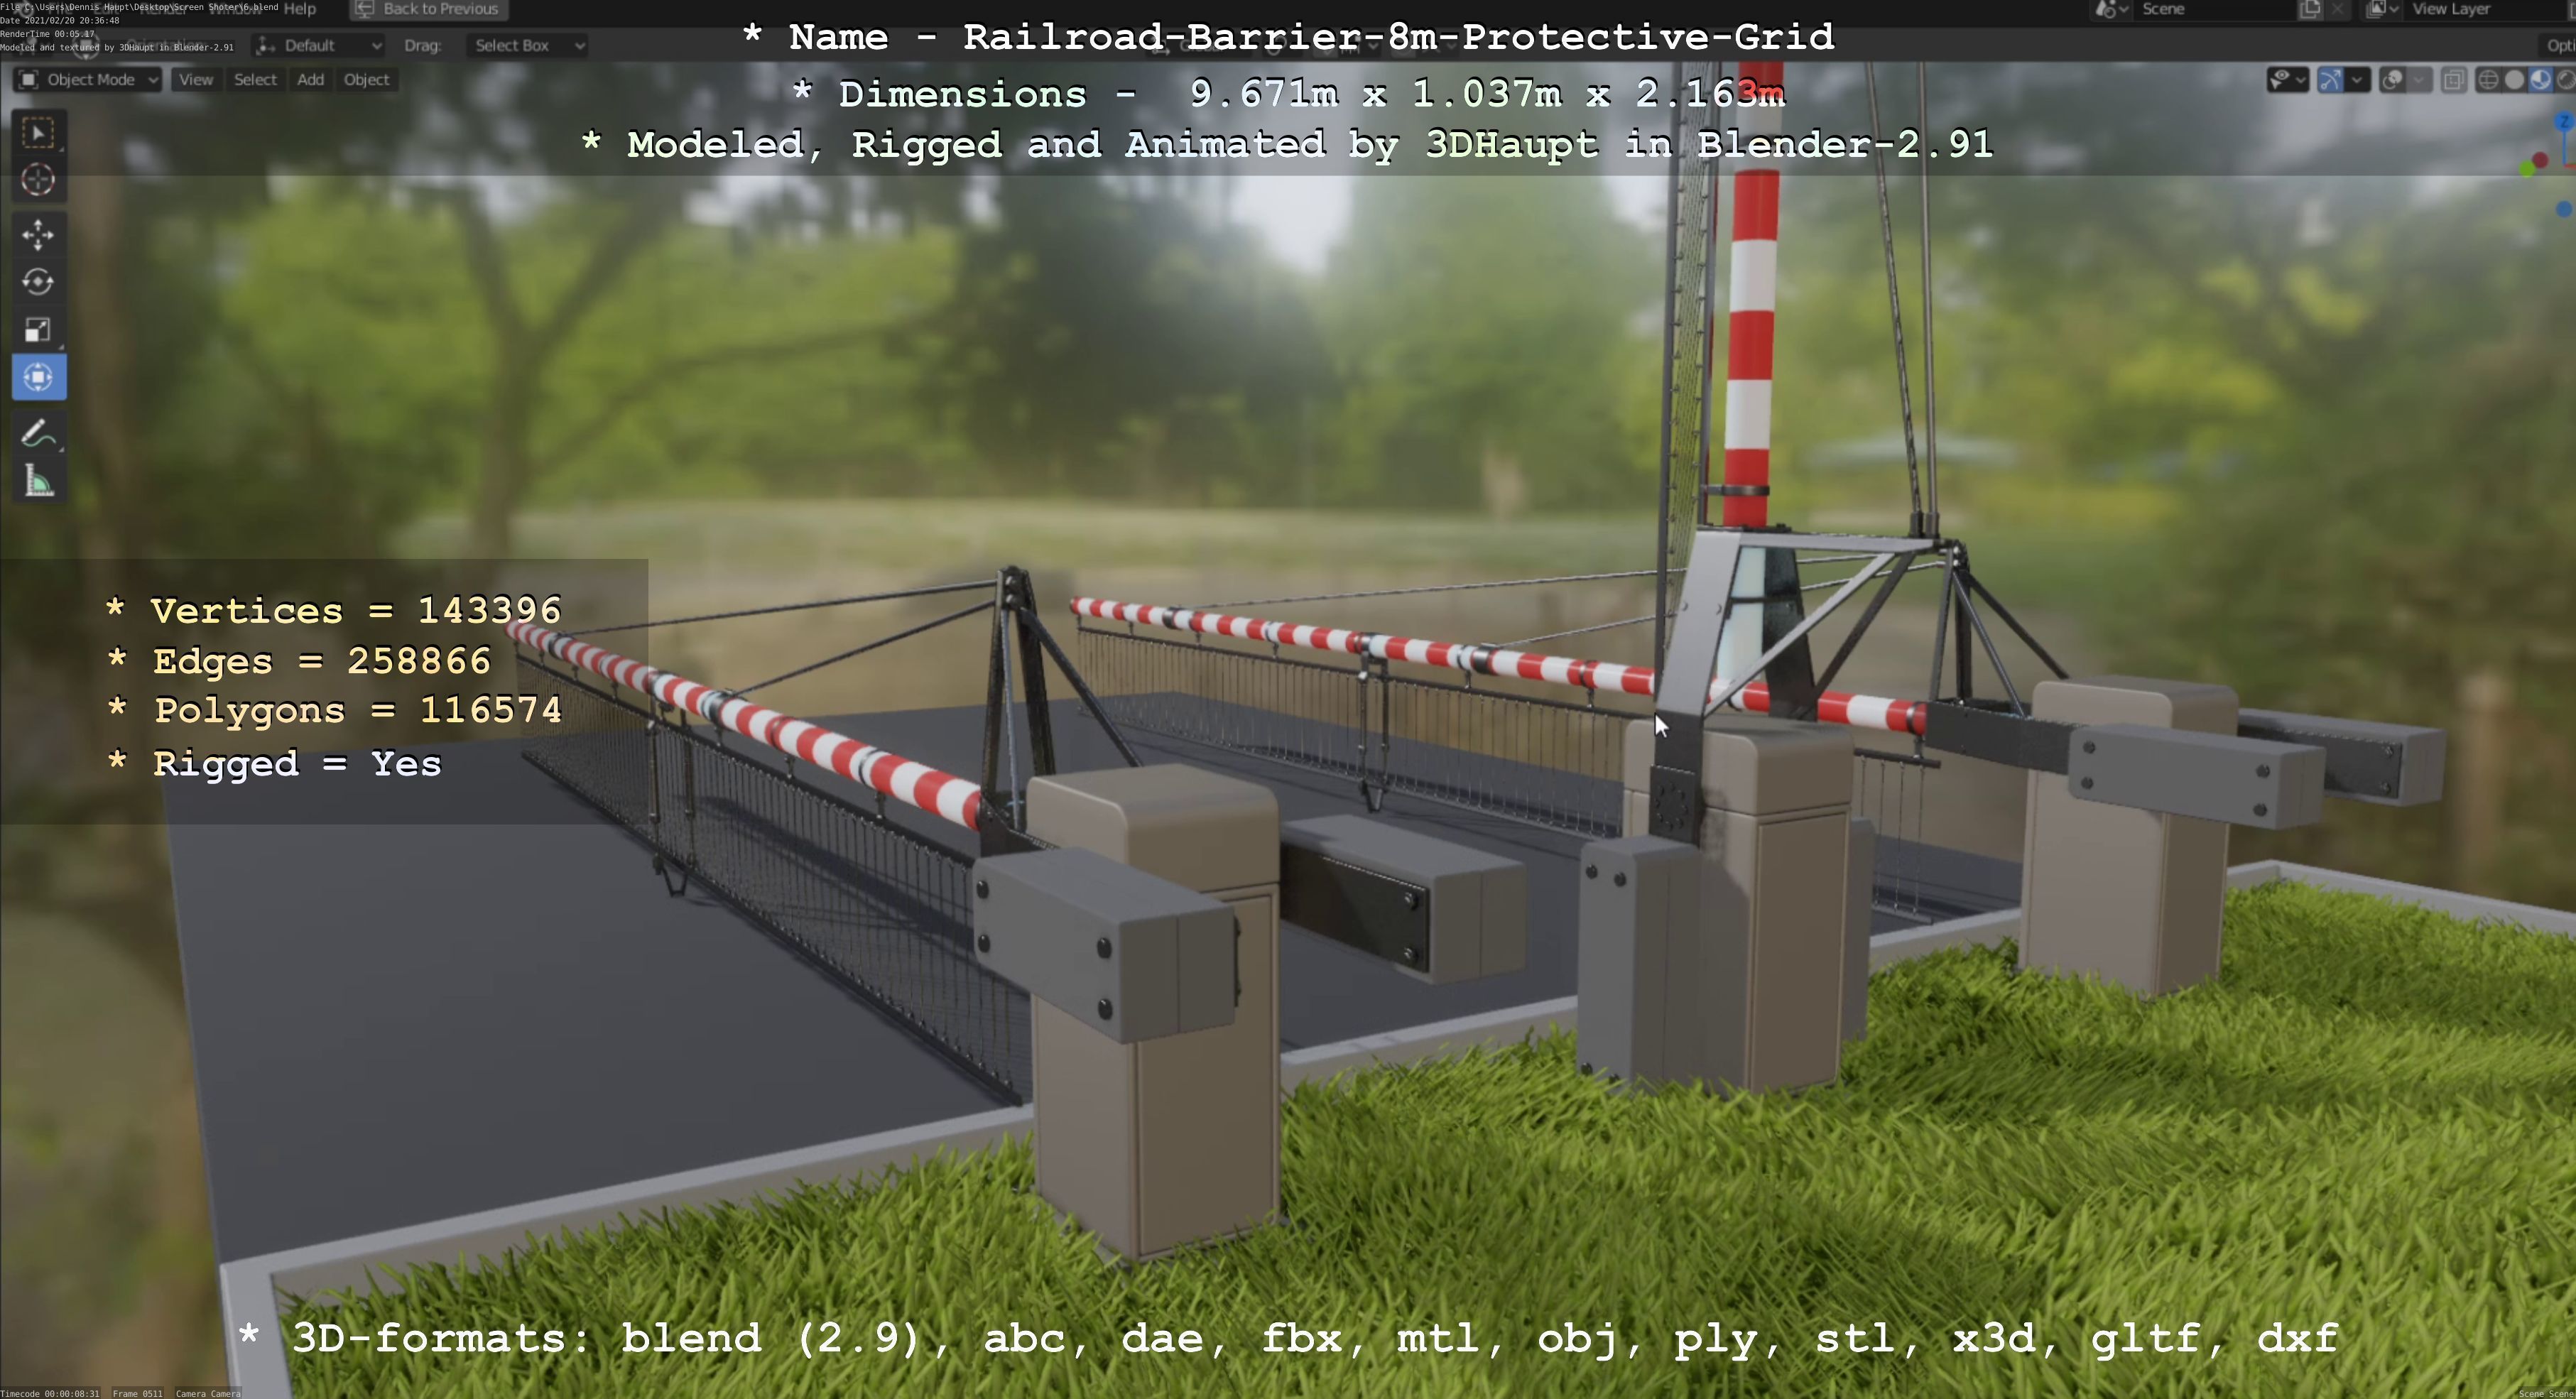Open object type visibility dropdown
The image size is (2576, 1399).
pyautogui.click(x=2287, y=80)
